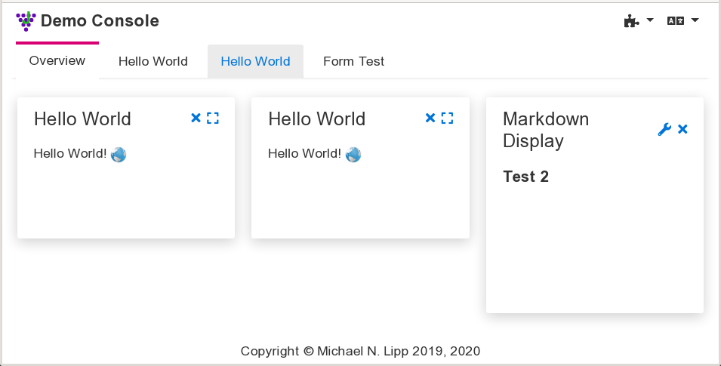This screenshot has width=721, height=366.
Task: Expand the middle Hello World card fullscreen
Action: coord(448,118)
